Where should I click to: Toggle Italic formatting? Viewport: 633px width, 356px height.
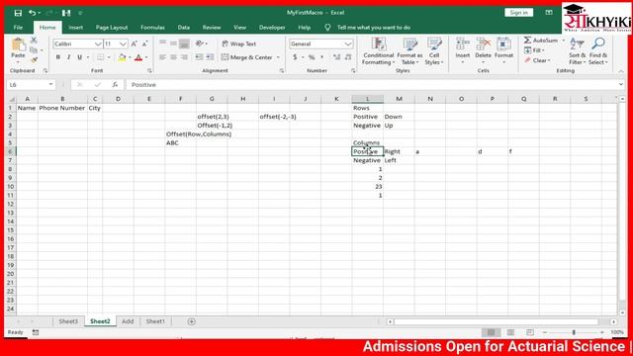tap(68, 57)
